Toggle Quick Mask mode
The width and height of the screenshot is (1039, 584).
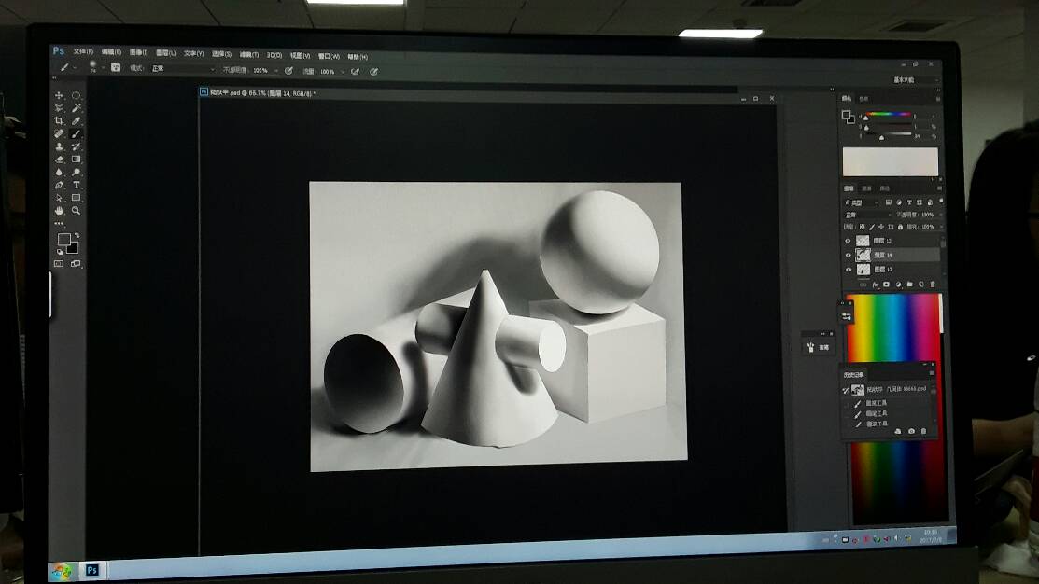tap(59, 263)
